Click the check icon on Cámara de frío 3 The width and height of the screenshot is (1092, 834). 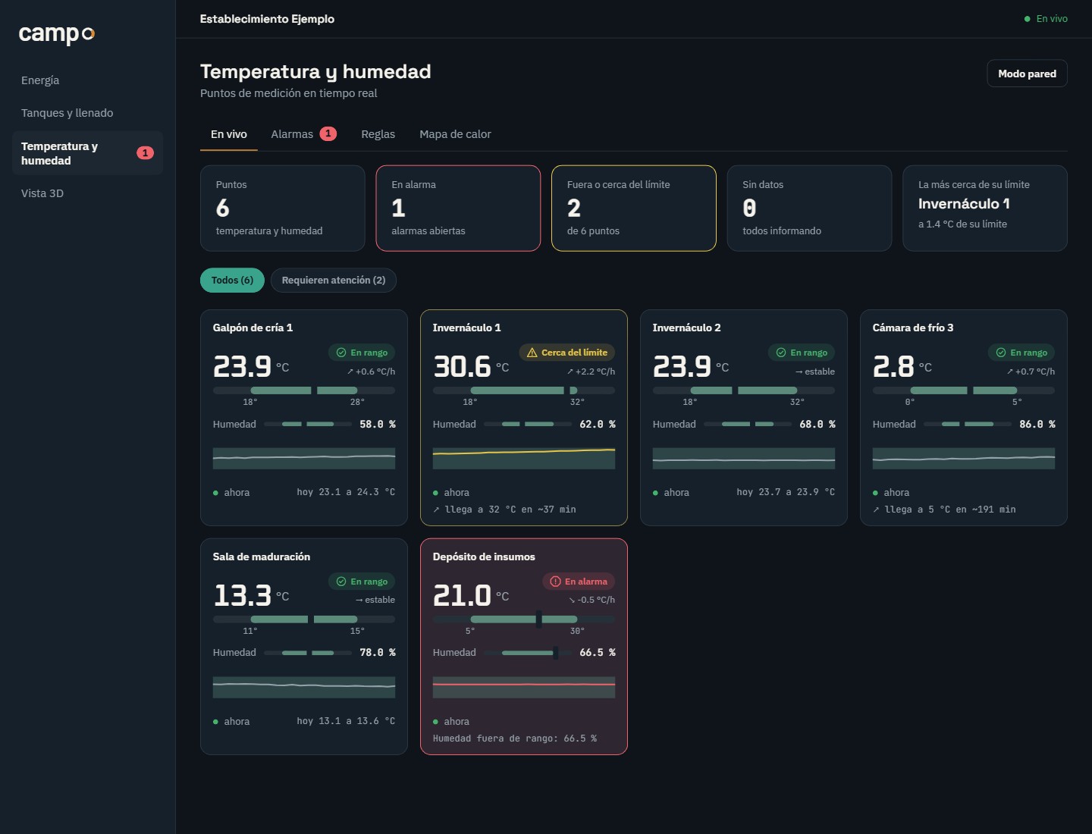[1001, 353]
